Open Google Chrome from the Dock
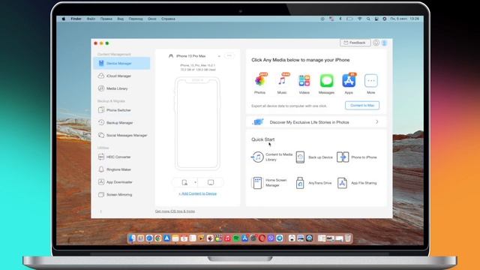Viewport: 480px width, 270px height. pos(158,238)
